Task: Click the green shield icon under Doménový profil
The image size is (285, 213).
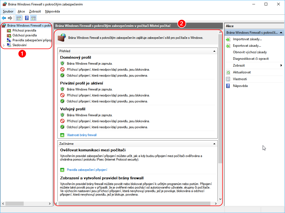Action: [x=62, y=63]
